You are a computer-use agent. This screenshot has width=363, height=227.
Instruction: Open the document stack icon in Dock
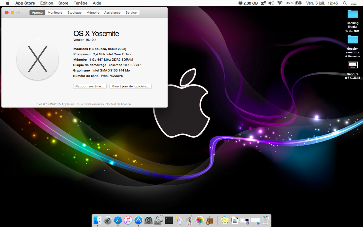pos(235,220)
